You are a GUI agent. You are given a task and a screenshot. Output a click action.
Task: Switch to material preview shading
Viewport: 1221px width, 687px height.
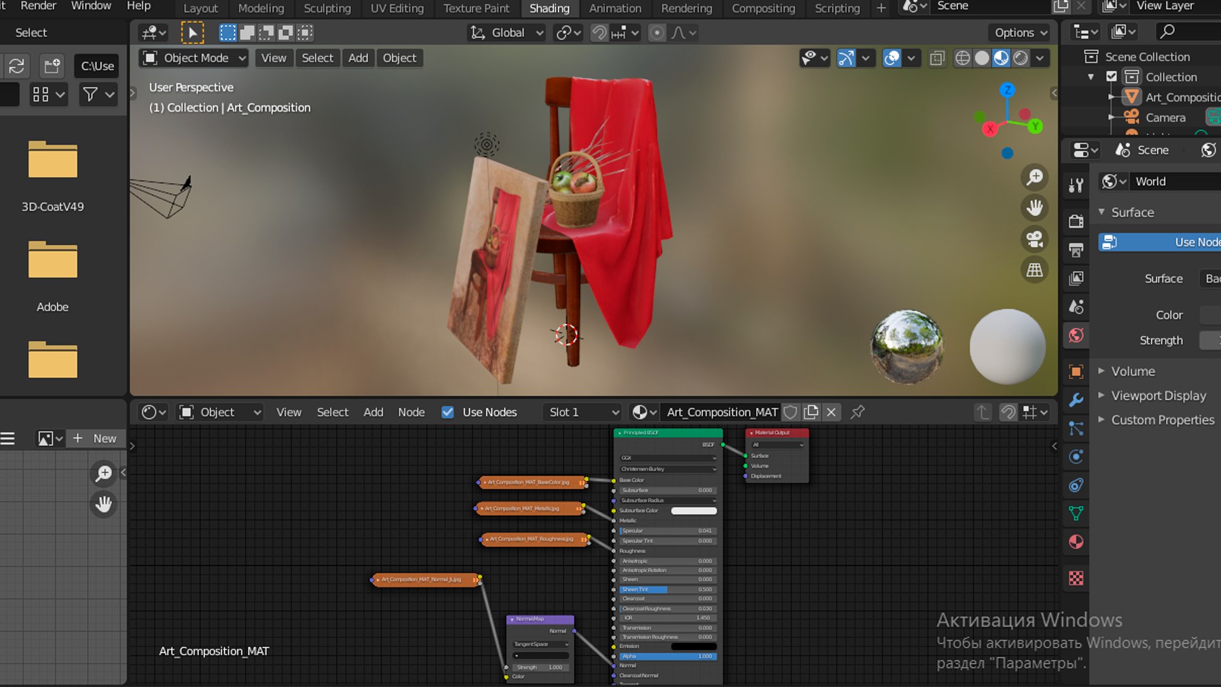pyautogui.click(x=1001, y=59)
